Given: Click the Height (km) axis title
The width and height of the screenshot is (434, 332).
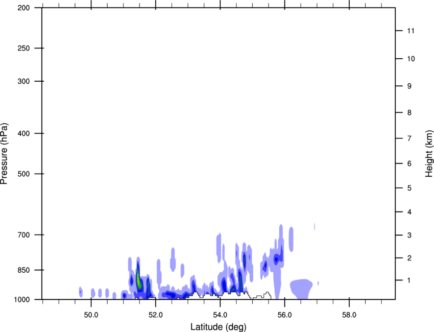Looking at the screenshot, I should (429, 154).
